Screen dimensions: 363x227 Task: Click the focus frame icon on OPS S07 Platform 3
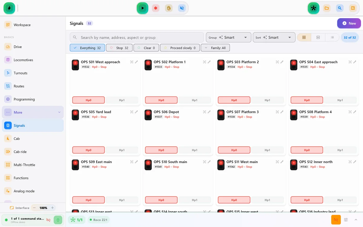(x=277, y=112)
